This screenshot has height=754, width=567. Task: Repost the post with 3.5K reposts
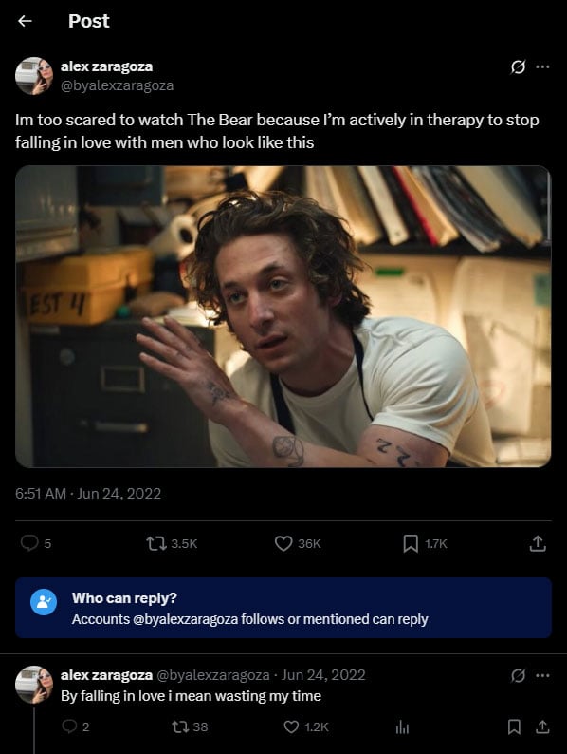click(156, 544)
